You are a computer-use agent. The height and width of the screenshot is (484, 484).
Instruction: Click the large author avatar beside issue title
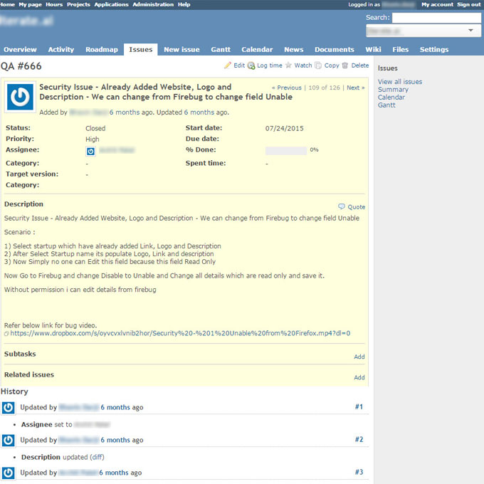click(x=21, y=97)
